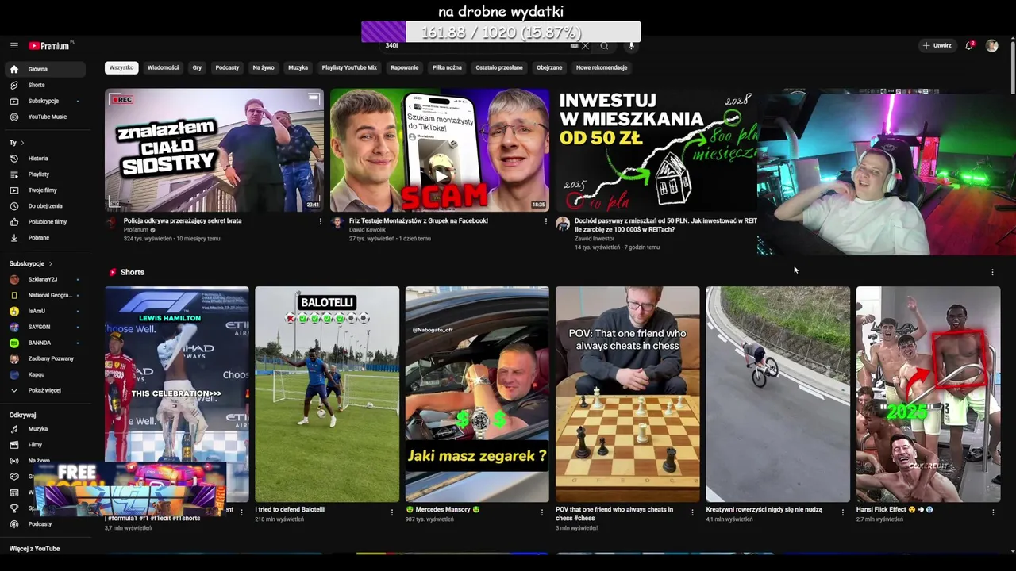Screen dimensions: 1016x571
Task: Open Dawid Kowolik channel avatar
Action: click(x=337, y=224)
